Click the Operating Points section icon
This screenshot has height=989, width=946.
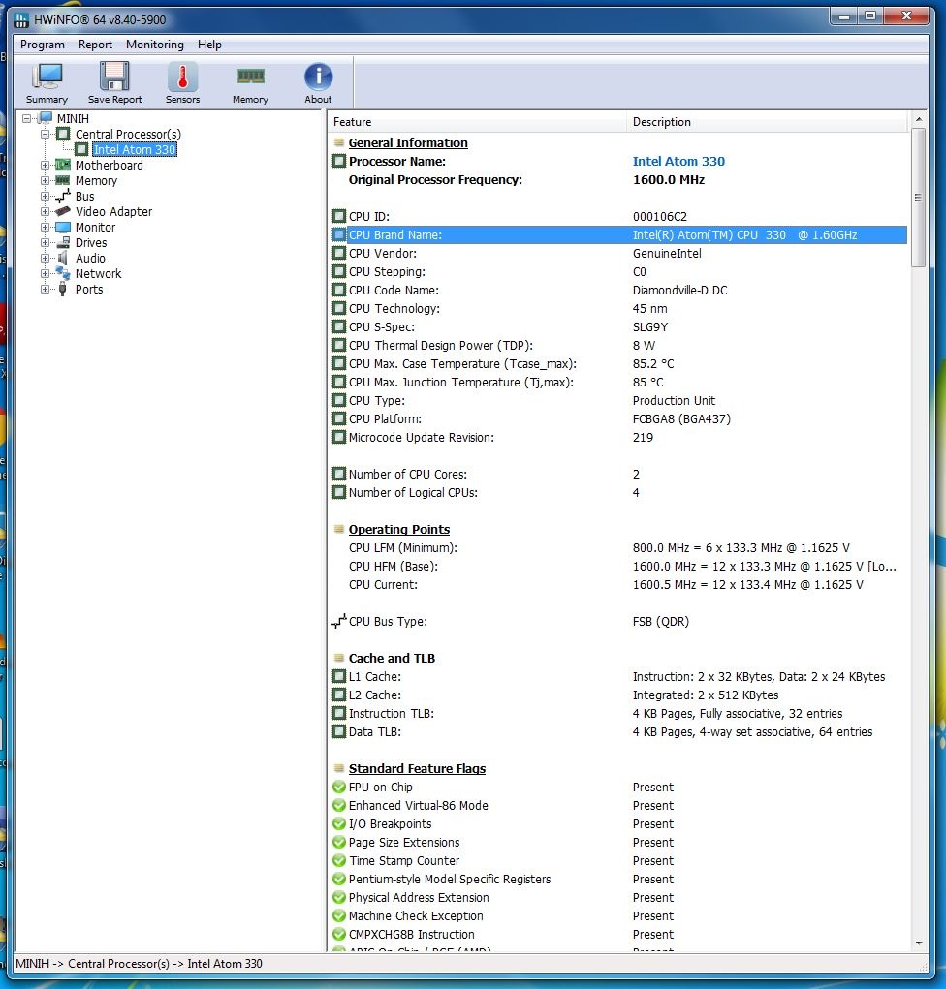(339, 529)
